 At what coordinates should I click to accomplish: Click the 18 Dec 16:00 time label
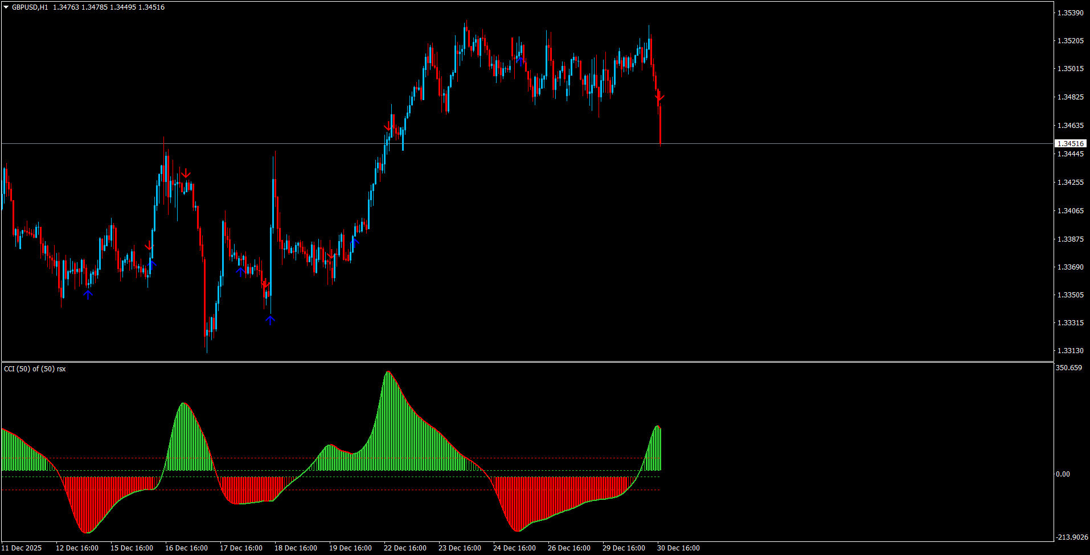click(x=296, y=548)
